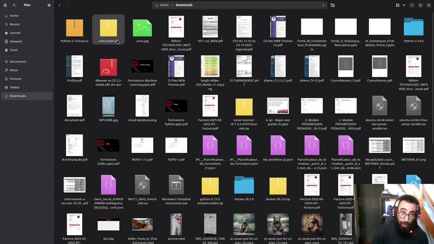Click the Downloads path bar segment
This screenshot has height=244, width=434.
[184, 5]
